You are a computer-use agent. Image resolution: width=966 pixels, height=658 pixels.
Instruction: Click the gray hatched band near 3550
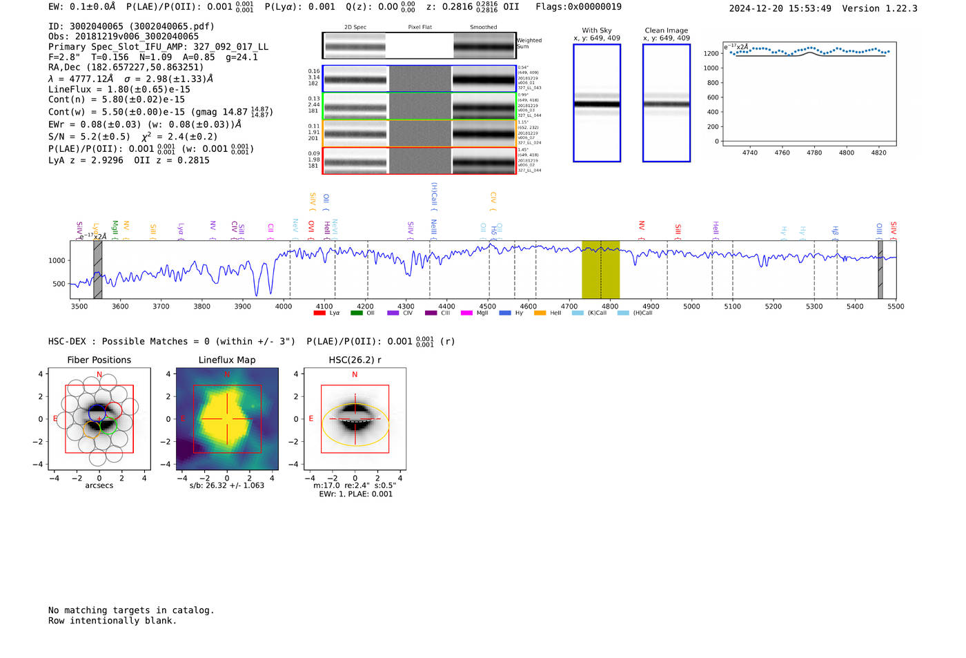tap(98, 269)
